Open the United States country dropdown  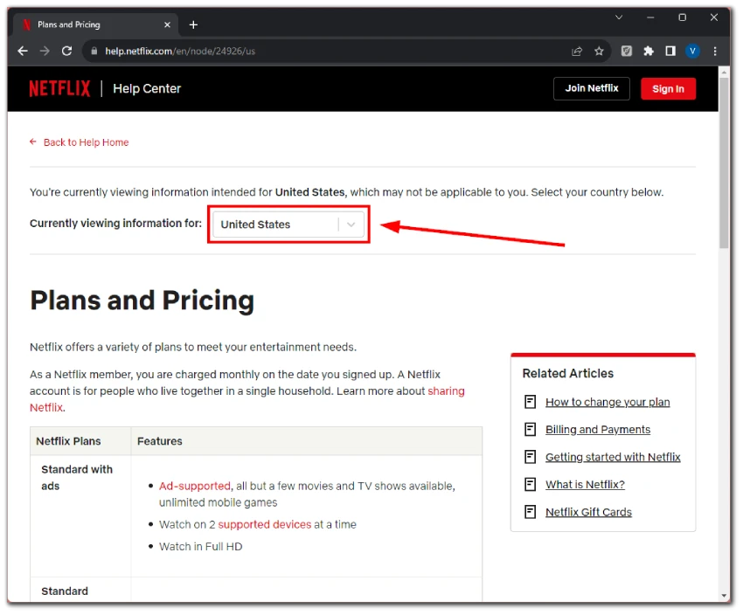[x=288, y=225]
